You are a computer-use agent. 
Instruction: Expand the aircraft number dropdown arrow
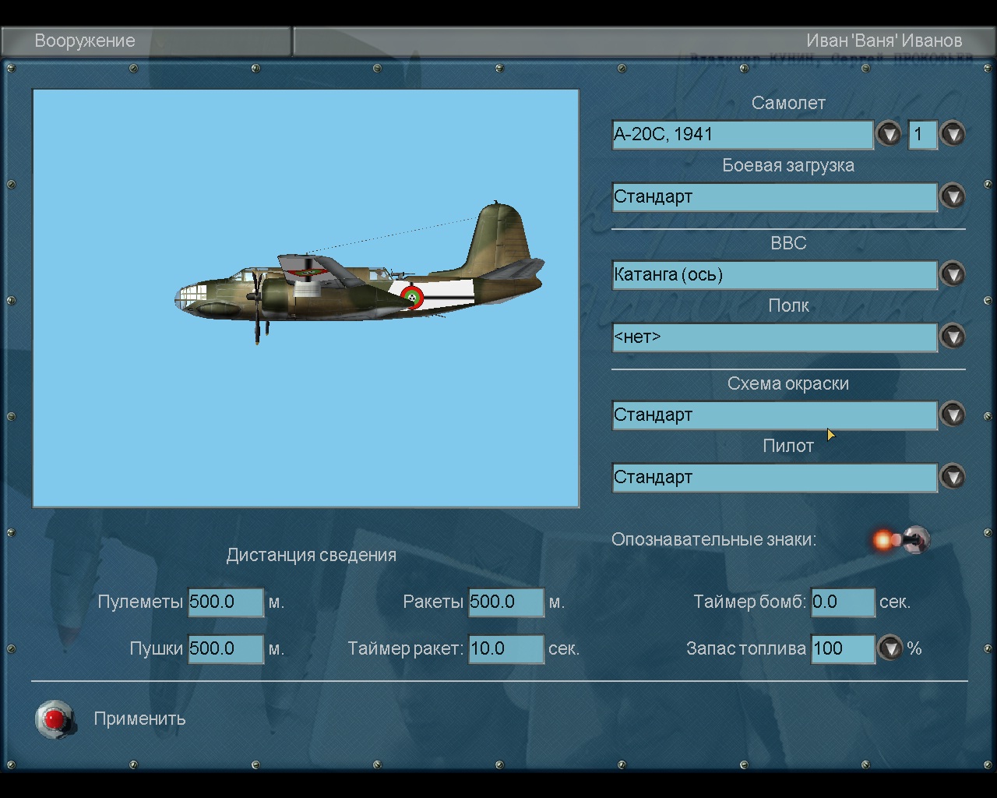click(953, 134)
